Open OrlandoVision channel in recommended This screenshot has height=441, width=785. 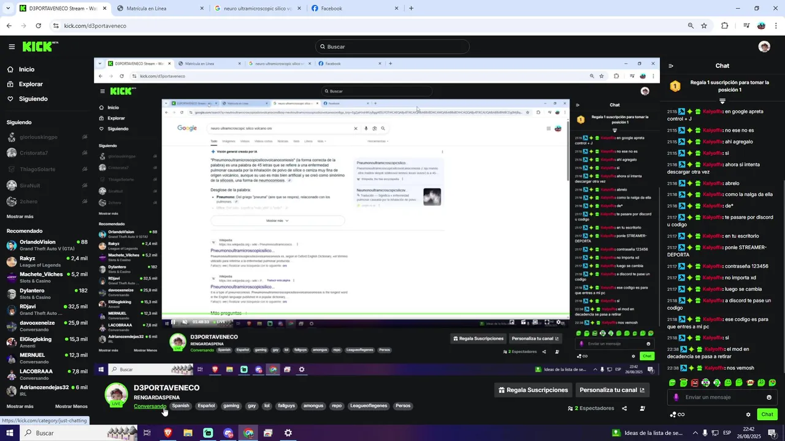coord(47,245)
